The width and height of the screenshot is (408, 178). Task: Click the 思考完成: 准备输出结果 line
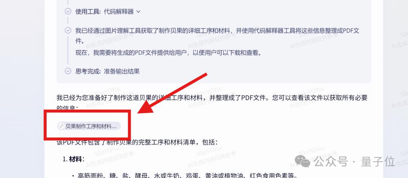coord(108,71)
